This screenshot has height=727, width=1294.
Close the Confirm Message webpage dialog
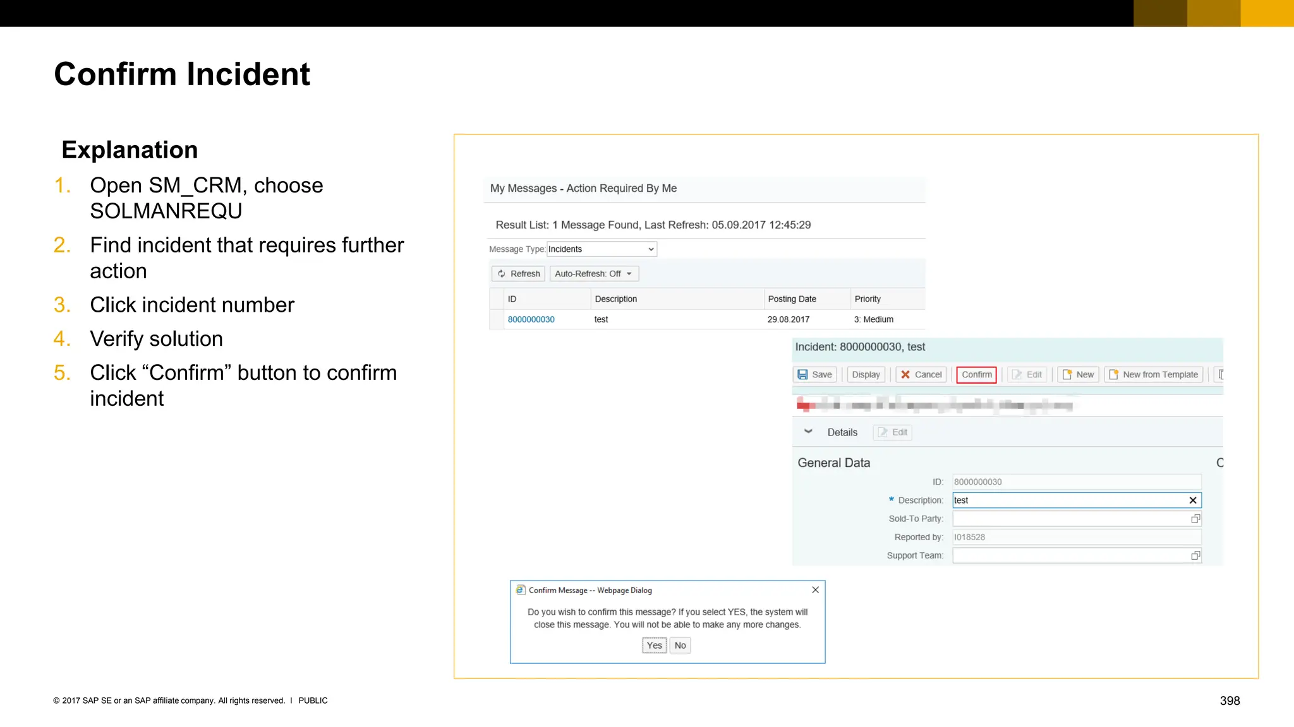pos(815,590)
